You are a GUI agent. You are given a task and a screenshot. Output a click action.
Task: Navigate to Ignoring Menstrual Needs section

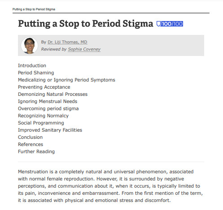[48, 101]
